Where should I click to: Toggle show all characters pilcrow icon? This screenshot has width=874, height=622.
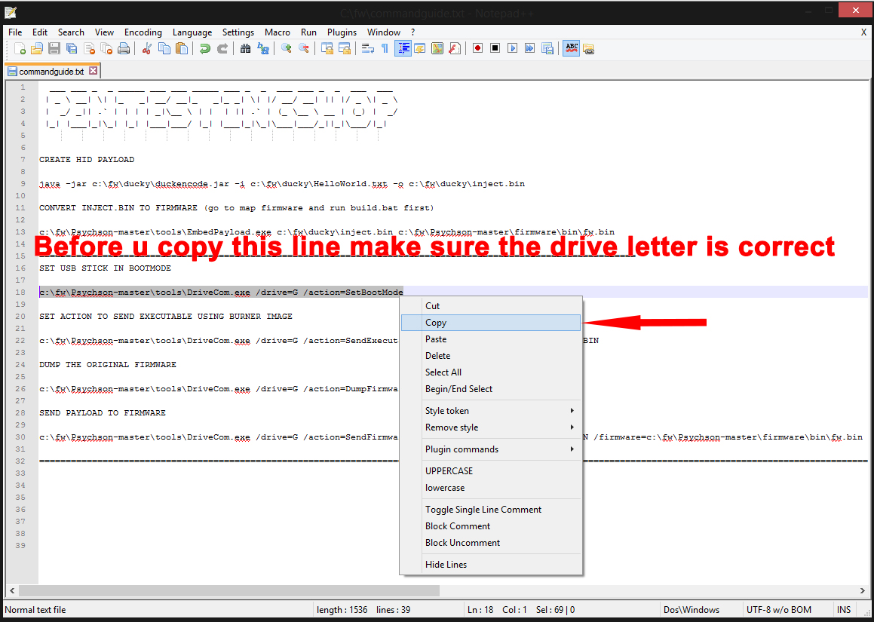coord(385,48)
